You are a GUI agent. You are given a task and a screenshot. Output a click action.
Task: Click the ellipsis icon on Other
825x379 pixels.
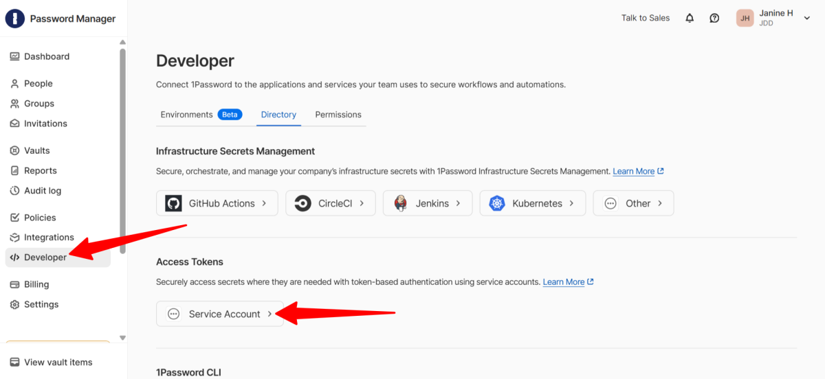tap(610, 203)
